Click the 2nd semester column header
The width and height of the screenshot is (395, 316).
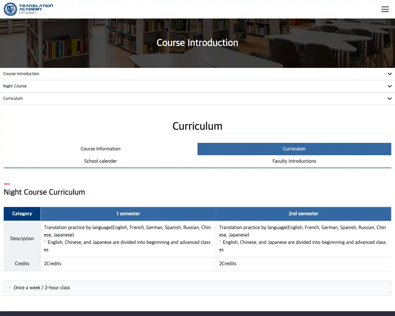[x=303, y=214]
